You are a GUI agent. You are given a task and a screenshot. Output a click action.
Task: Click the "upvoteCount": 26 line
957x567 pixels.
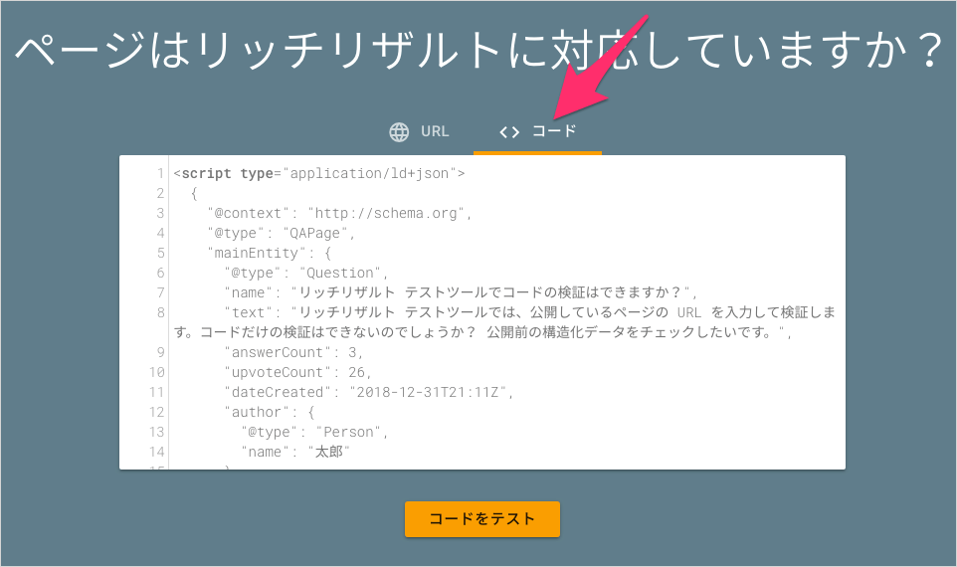[x=297, y=372]
